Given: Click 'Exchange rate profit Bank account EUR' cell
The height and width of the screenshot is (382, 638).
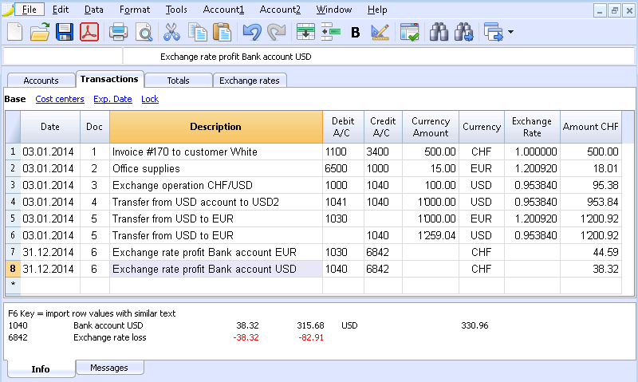Looking at the screenshot, I should pyautogui.click(x=216, y=252).
